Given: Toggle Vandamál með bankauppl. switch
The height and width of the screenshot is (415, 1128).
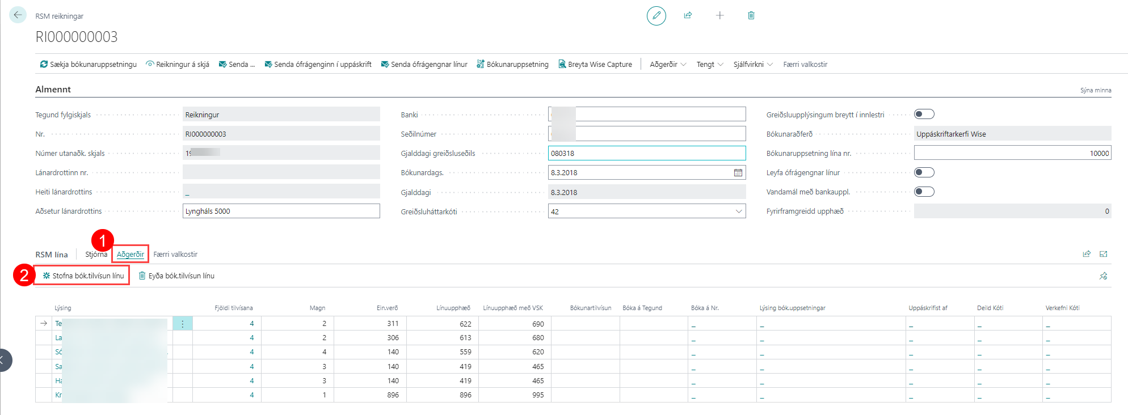Looking at the screenshot, I should pos(924,192).
